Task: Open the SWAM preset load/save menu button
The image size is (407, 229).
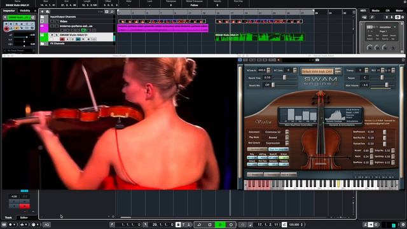Action: [x=338, y=71]
